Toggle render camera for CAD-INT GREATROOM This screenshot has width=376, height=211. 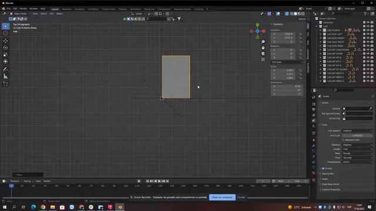click(x=372, y=49)
